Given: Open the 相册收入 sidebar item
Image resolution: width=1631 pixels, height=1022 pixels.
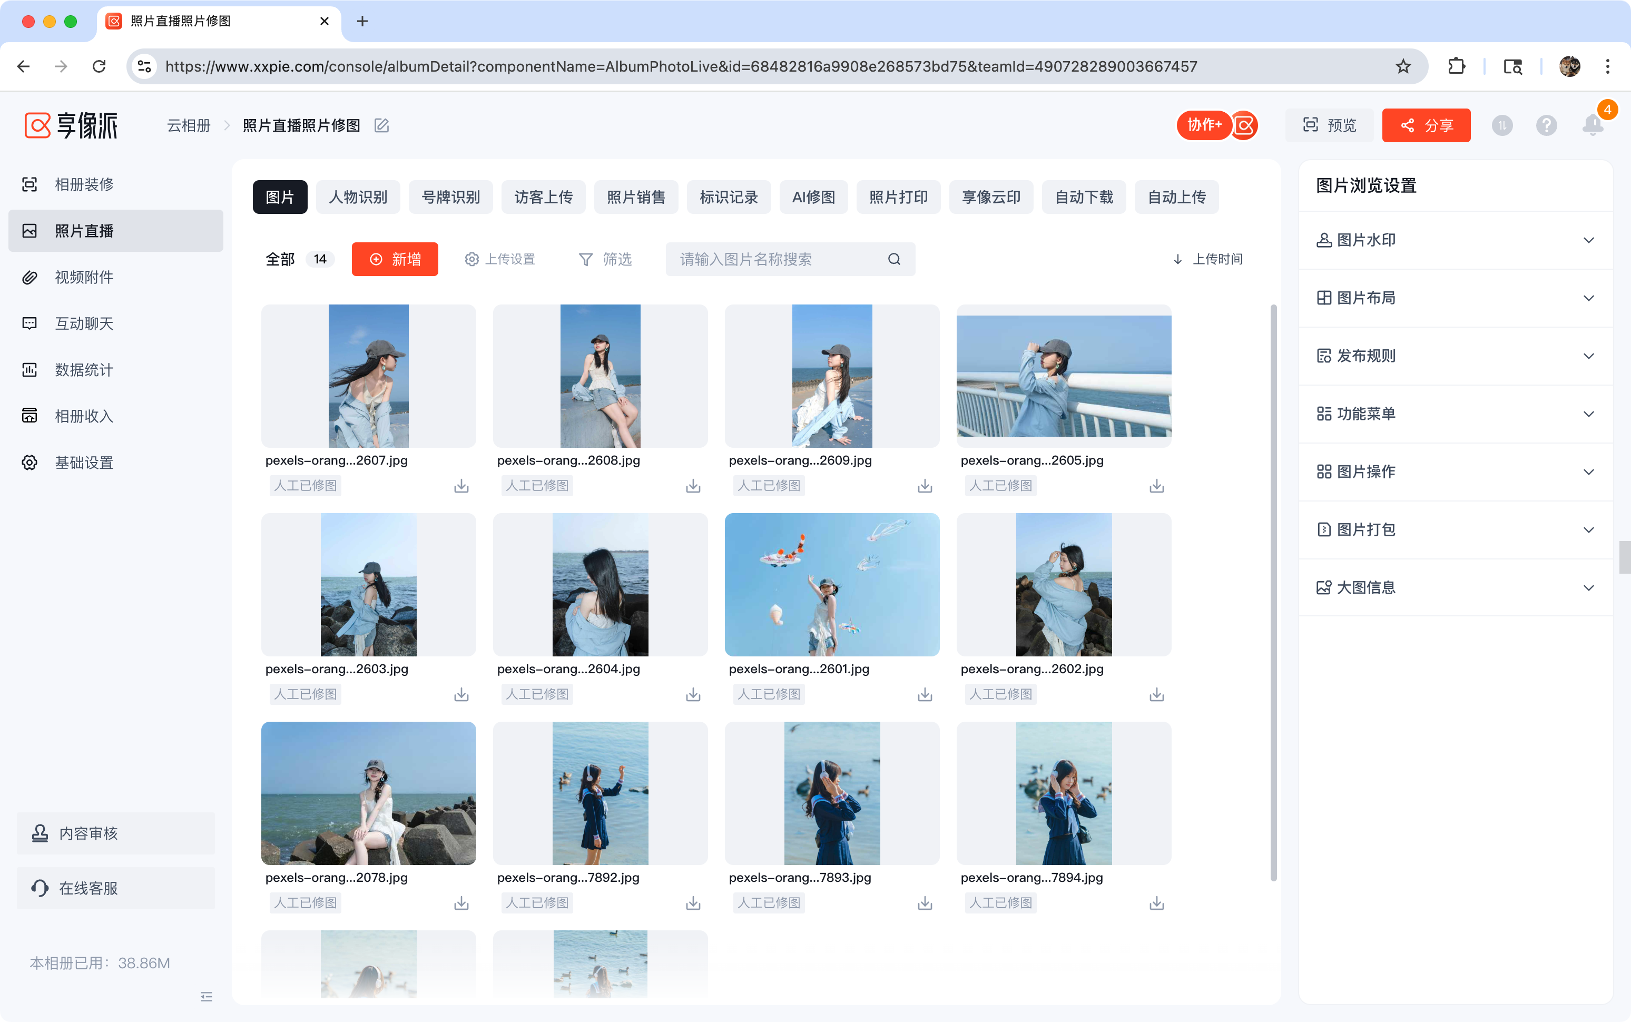Looking at the screenshot, I should 115,416.
